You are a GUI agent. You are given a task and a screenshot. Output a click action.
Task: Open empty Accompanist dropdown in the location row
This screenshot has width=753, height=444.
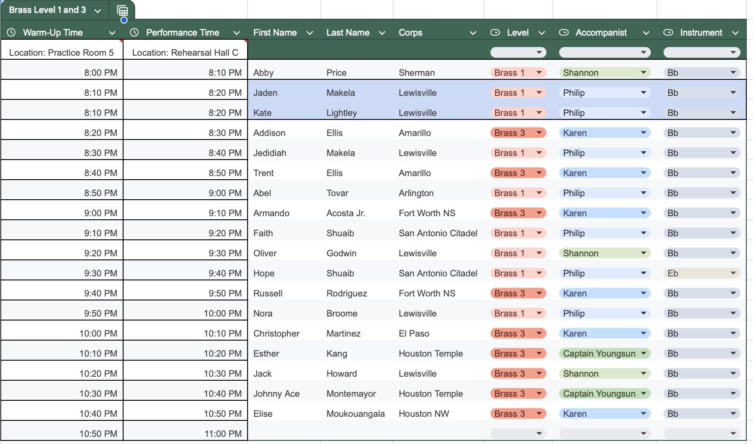pos(605,53)
